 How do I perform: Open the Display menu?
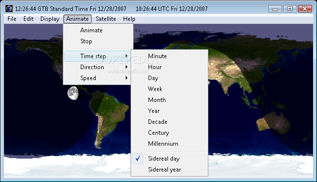pyautogui.click(x=50, y=19)
